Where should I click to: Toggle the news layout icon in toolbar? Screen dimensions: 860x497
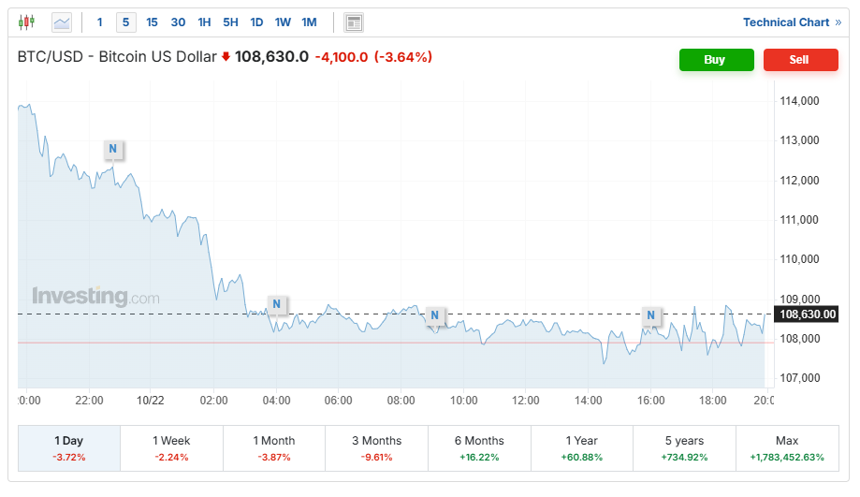[353, 22]
